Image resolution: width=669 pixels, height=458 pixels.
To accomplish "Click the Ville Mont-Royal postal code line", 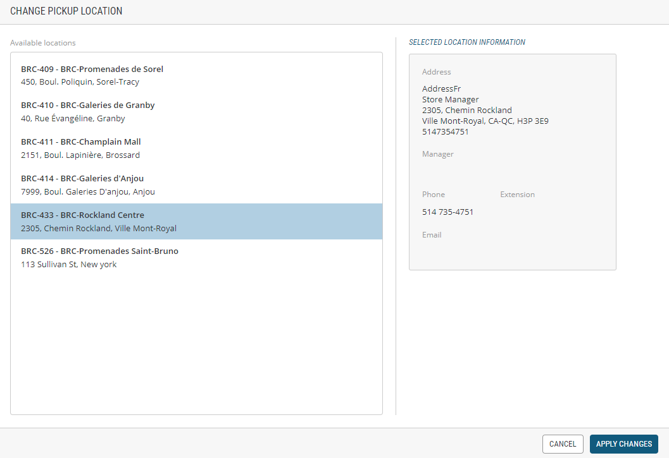I will pyautogui.click(x=485, y=121).
